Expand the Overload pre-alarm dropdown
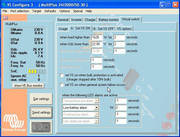 96,114
